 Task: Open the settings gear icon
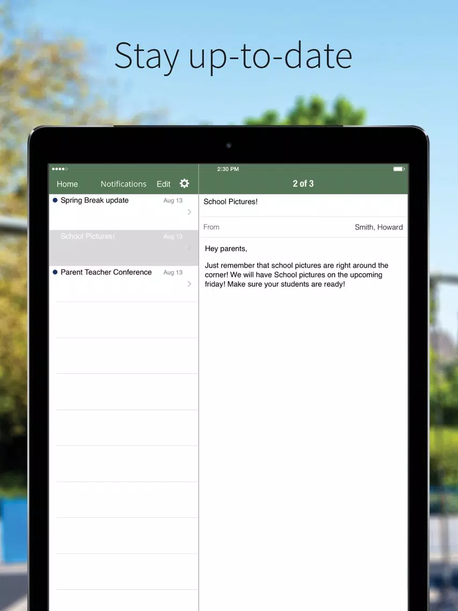point(184,183)
